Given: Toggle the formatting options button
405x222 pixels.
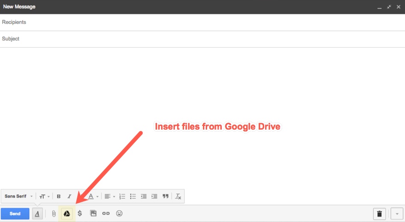Looking at the screenshot, I should (x=37, y=213).
